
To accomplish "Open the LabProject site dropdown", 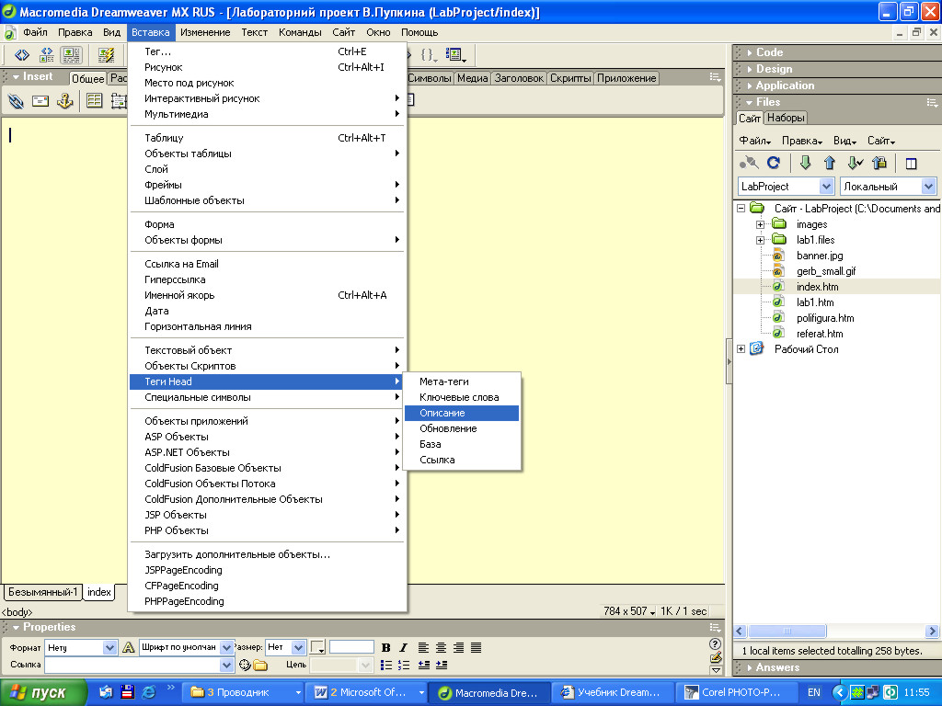I will pos(826,187).
